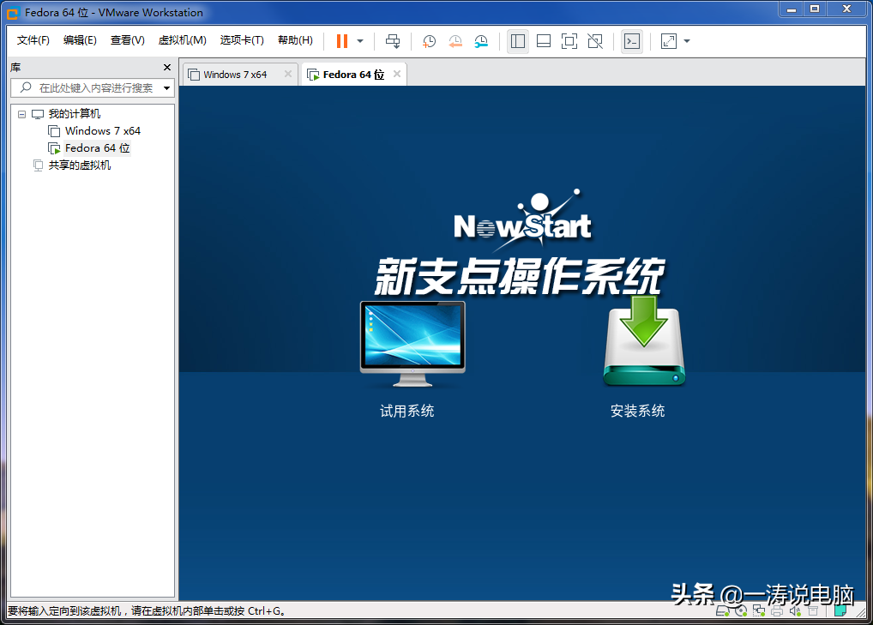
Task: Close the 库 library panel
Action: coord(167,68)
